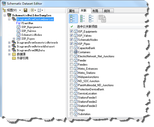Collapse the DiagramsFromCustomQueries node
The width and height of the screenshot is (154, 127).
pos(9,19)
